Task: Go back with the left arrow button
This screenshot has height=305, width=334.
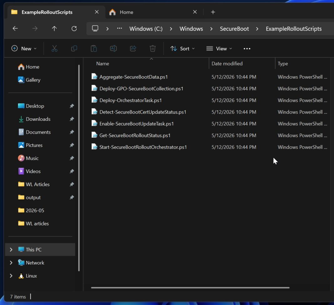Action: tap(15, 28)
